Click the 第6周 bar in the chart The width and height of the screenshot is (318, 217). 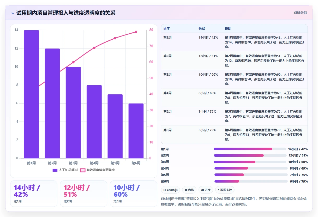[136, 131]
